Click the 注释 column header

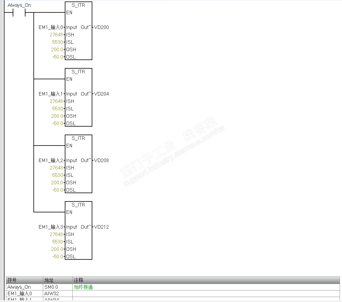point(206,280)
